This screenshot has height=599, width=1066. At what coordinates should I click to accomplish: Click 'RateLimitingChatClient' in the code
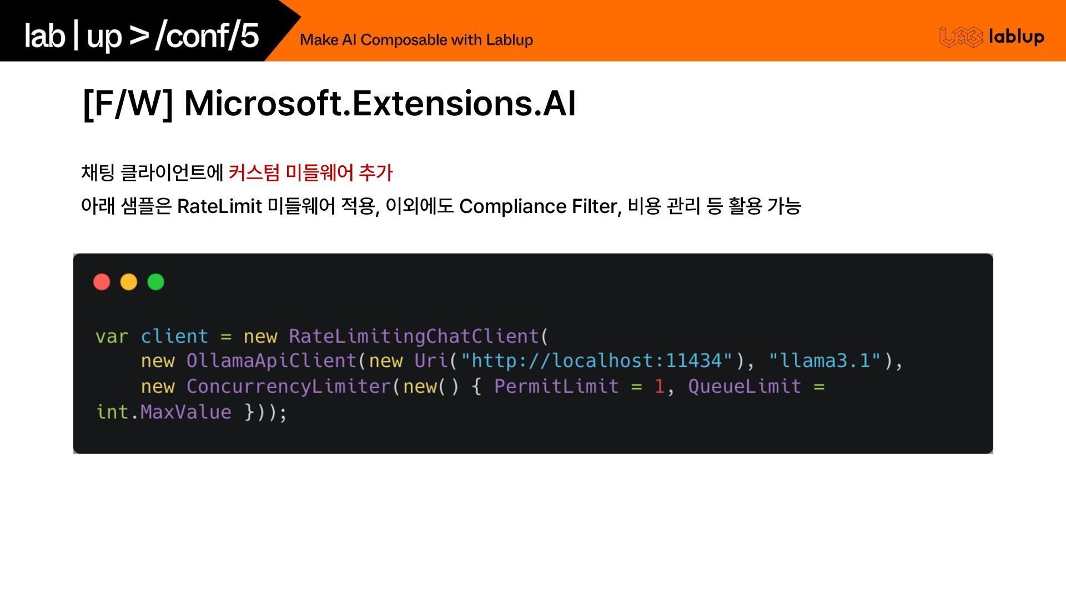[414, 336]
